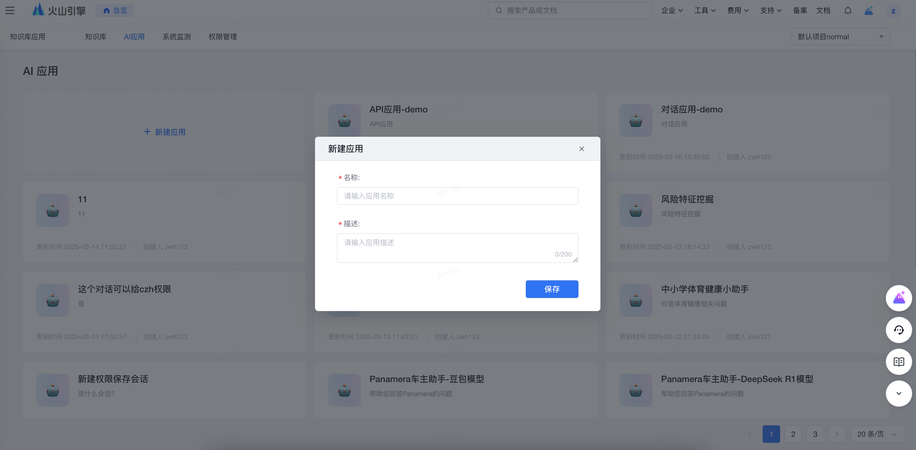Screen dimensions: 916x450
Task: Go to the previous page arrow
Action: coord(749,434)
